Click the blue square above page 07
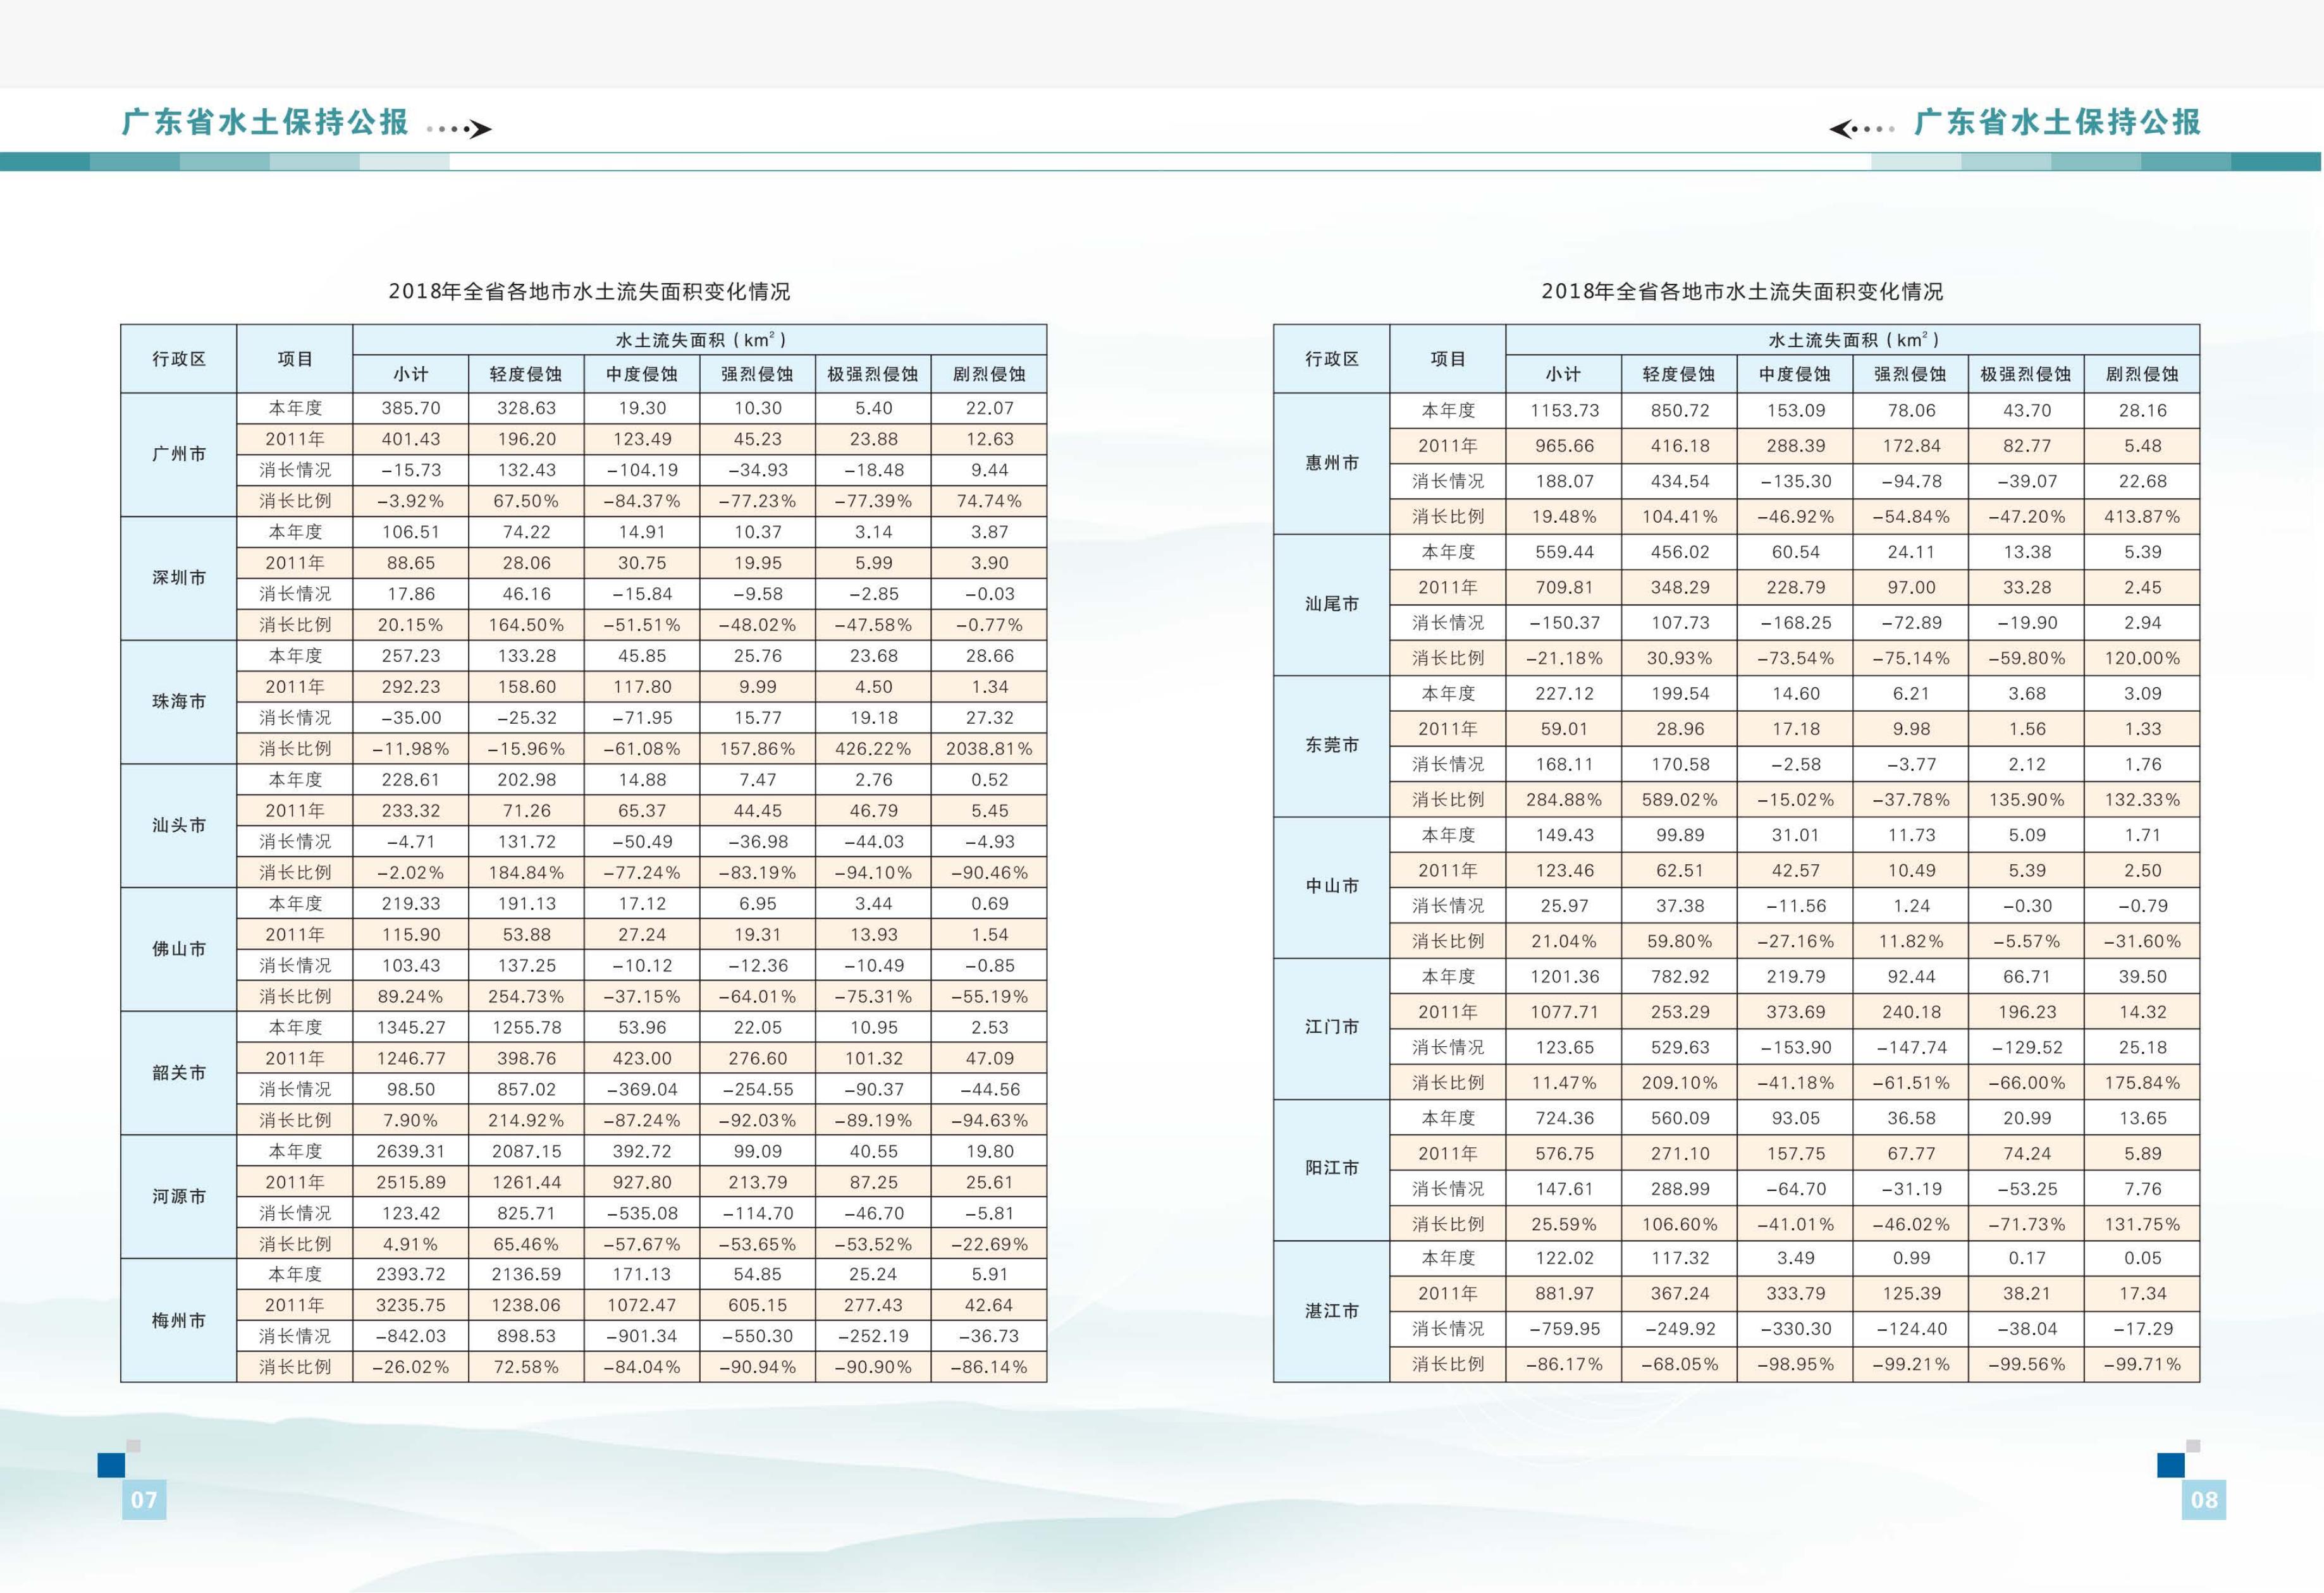This screenshot has width=2324, height=1593. (x=111, y=1465)
